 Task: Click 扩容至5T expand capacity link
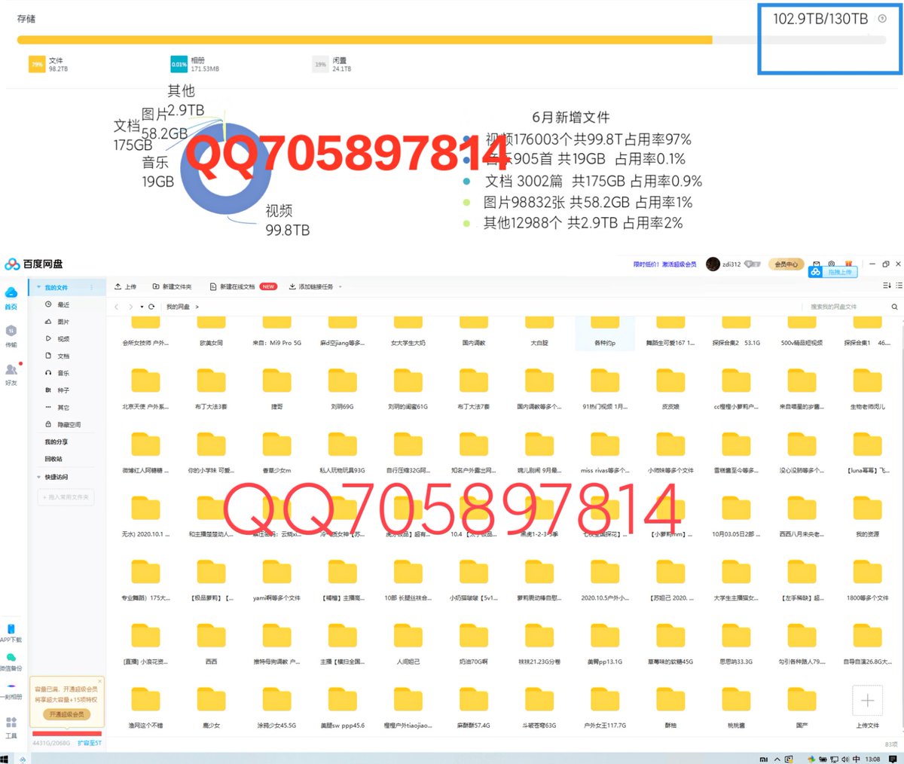tap(90, 743)
